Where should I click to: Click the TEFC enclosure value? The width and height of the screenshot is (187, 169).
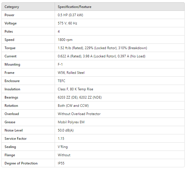61,81
